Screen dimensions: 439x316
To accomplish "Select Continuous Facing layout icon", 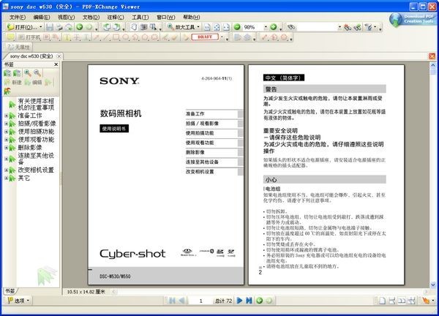I will point(411,301).
